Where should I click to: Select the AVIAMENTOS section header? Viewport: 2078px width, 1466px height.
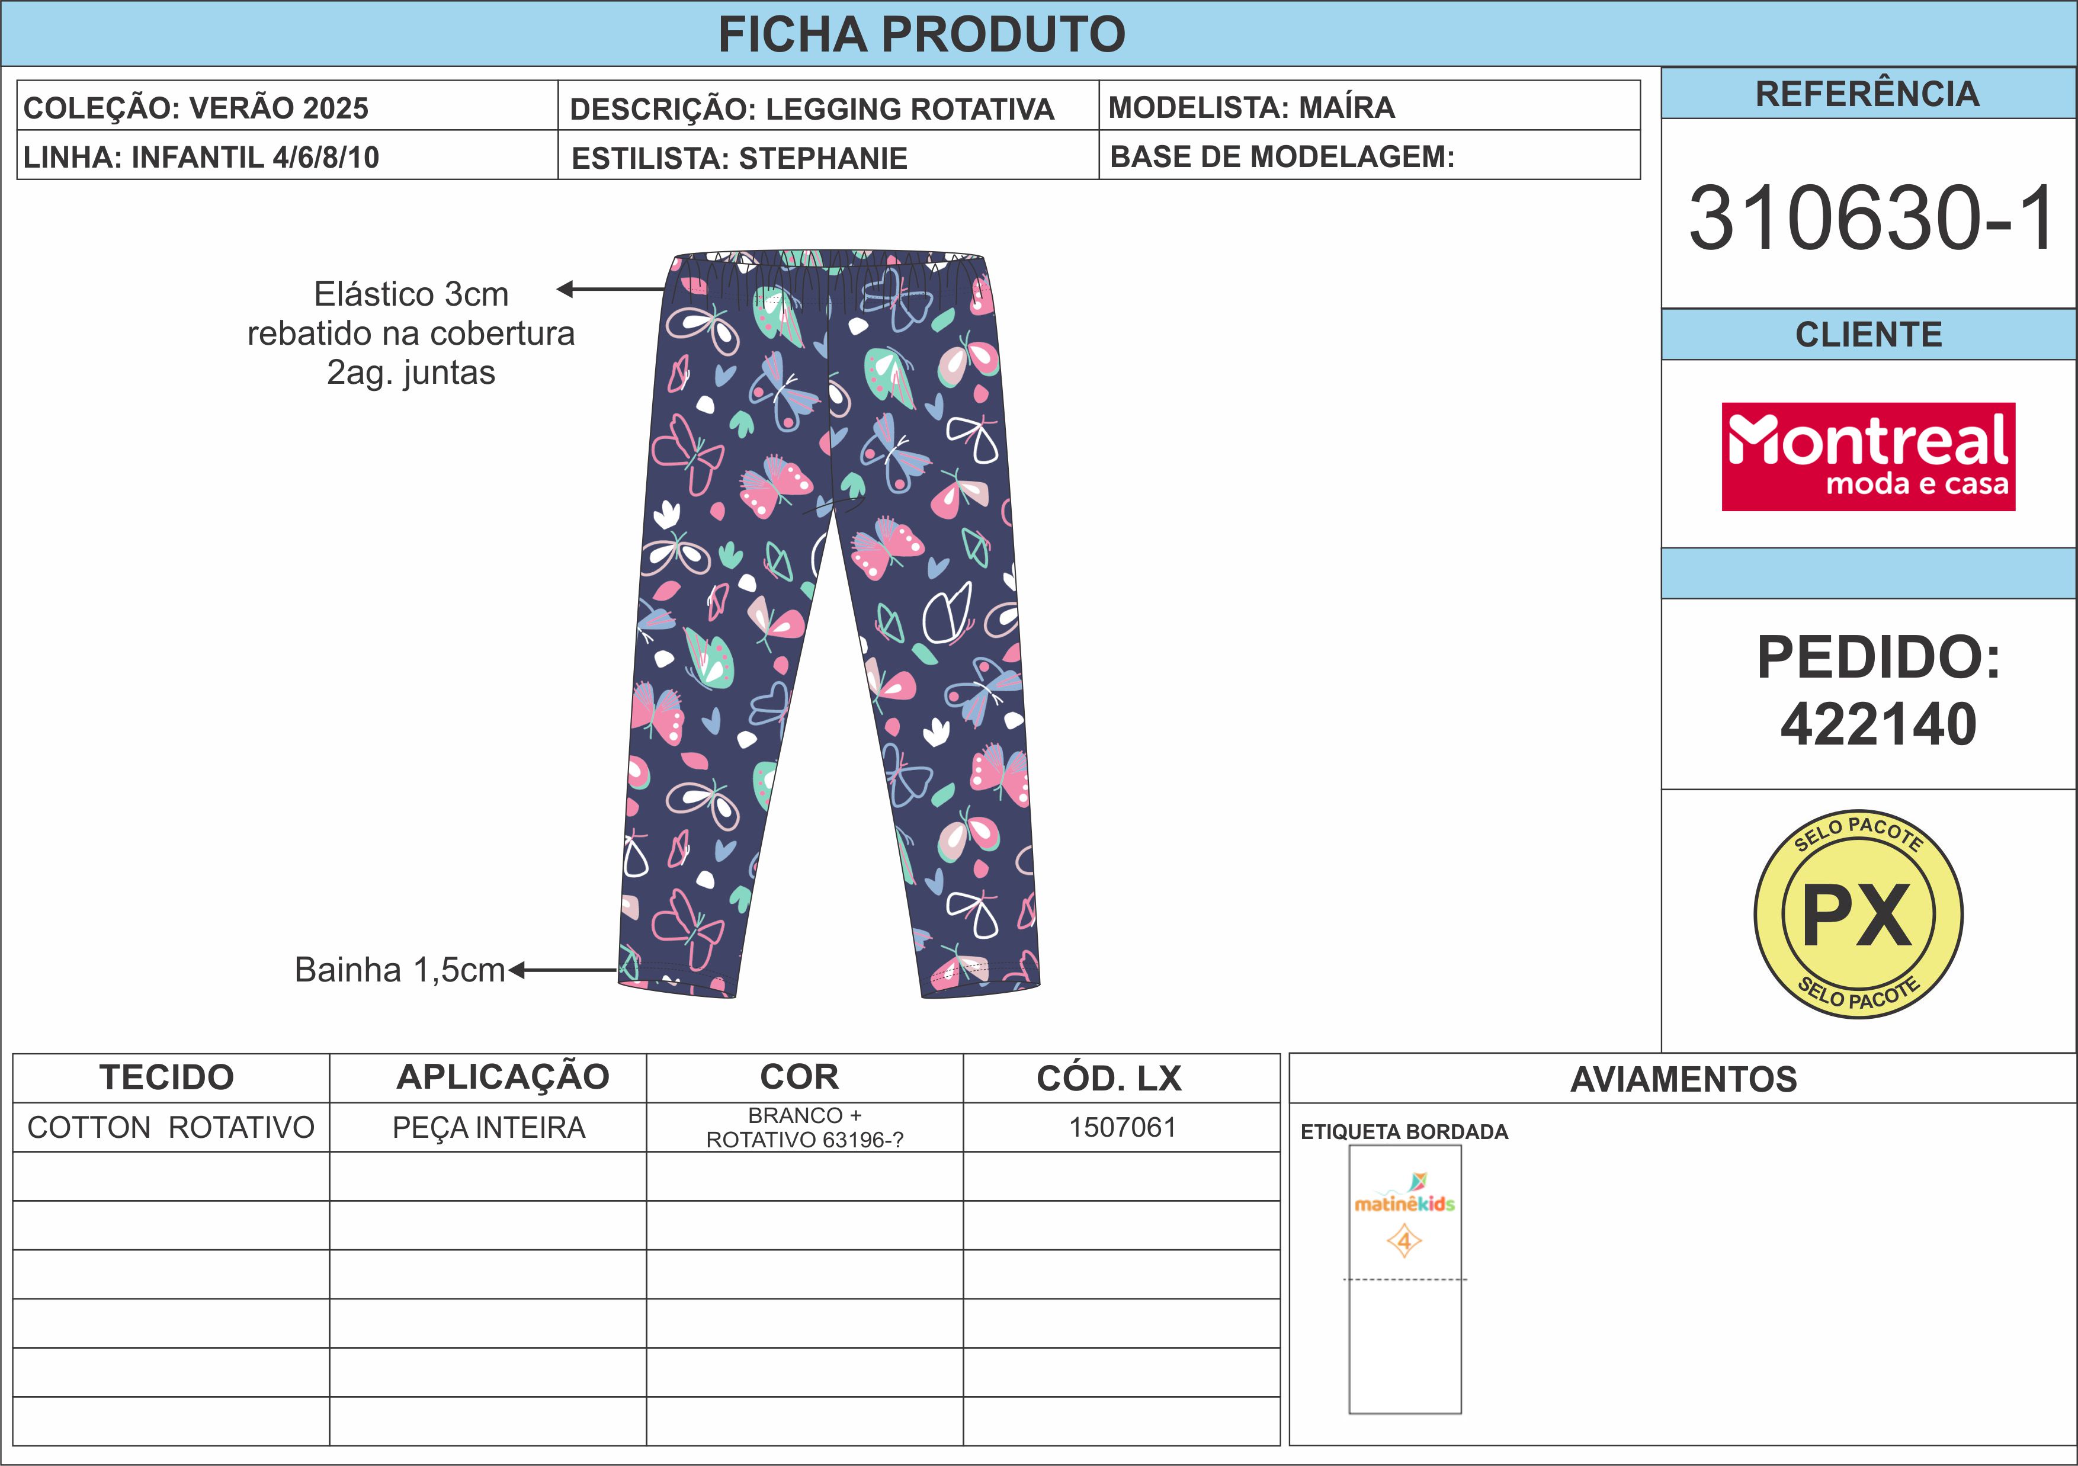tap(1683, 1079)
